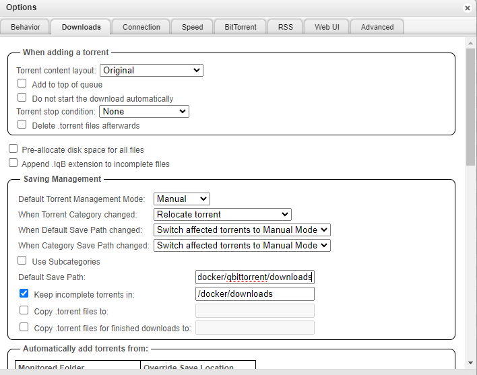Close the Options dialog with the X icon

tap(468, 8)
